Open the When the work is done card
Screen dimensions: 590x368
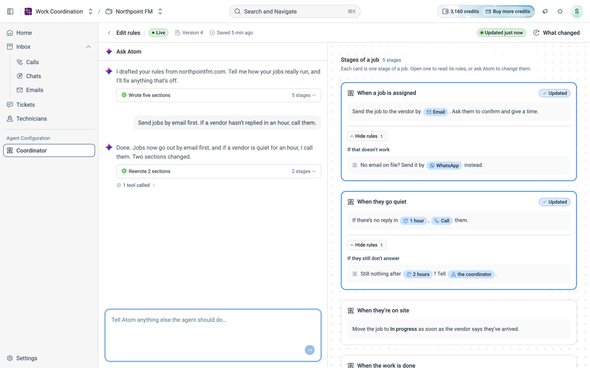(x=459, y=362)
